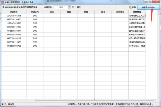Select tracking number cell 1172438461396
The width and height of the screenshot is (161, 107).
[x=14, y=16]
